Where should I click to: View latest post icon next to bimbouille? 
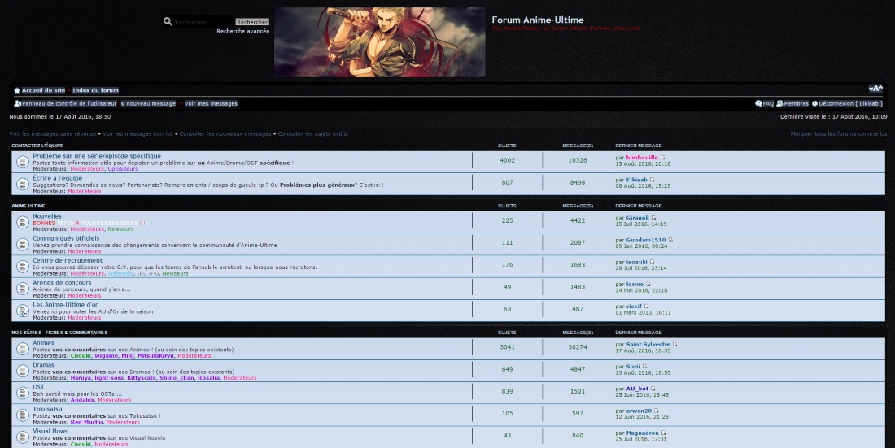pyautogui.click(x=662, y=158)
